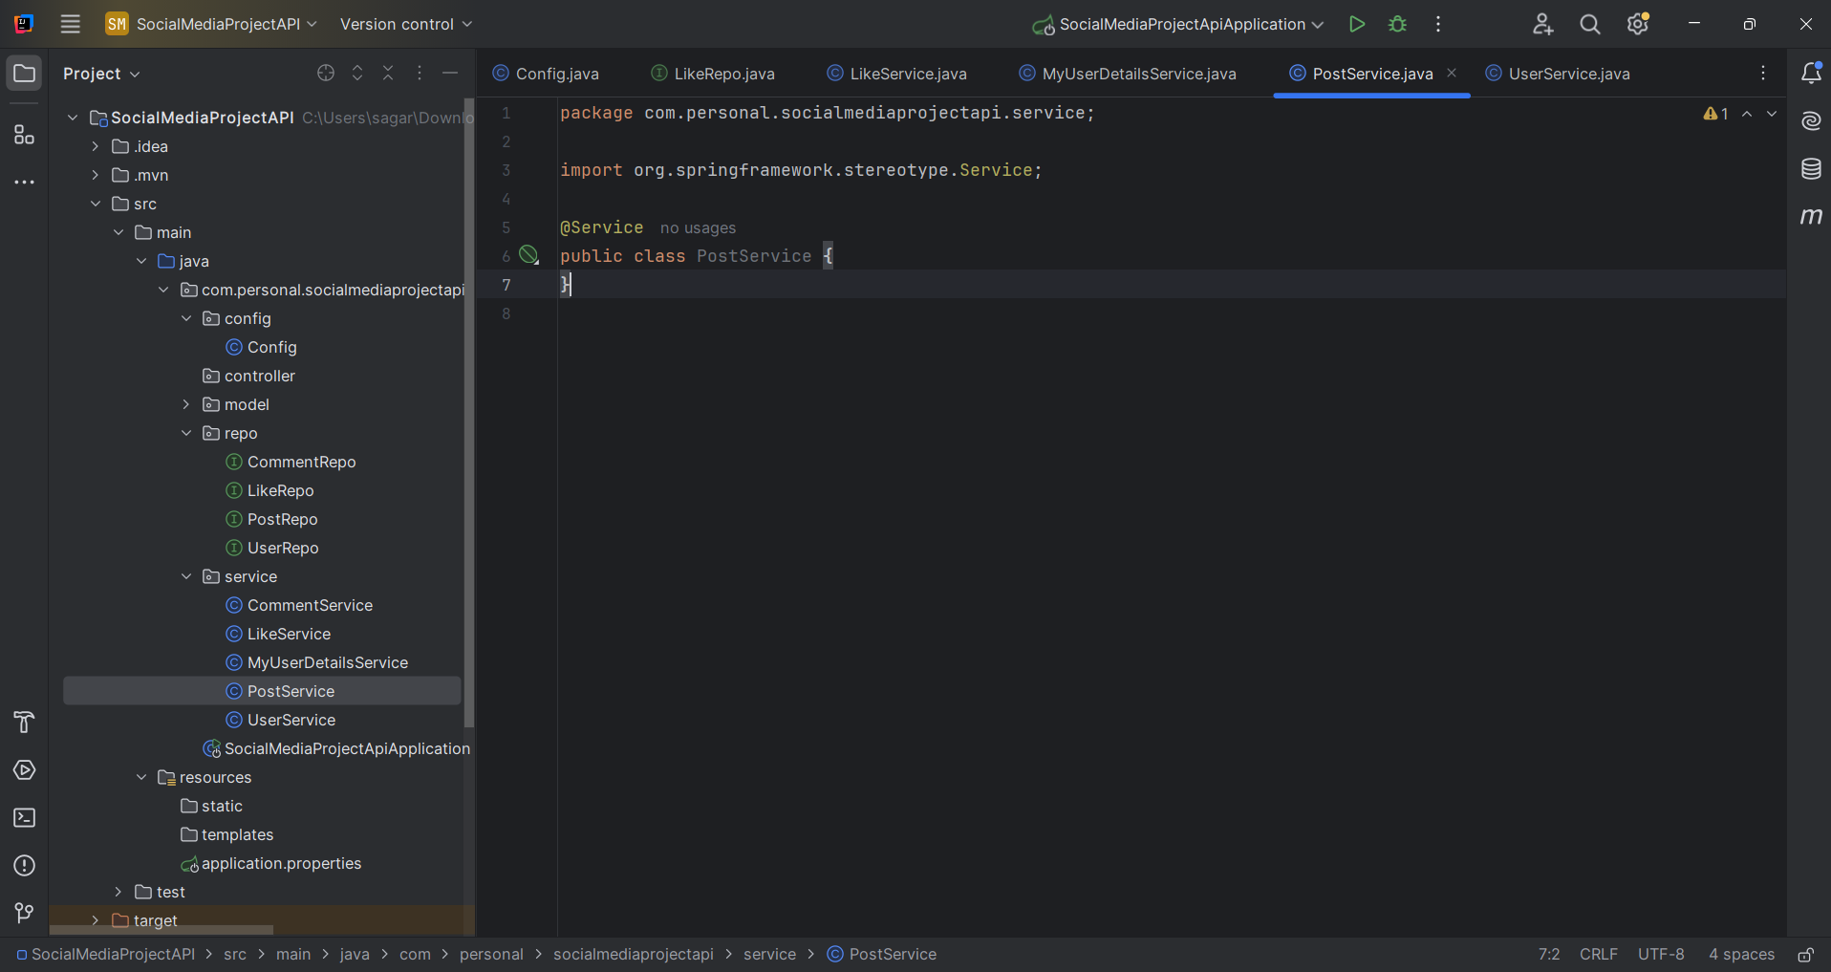Expand the .idea folder
Viewport: 1831px width, 972px height.
[96, 146]
